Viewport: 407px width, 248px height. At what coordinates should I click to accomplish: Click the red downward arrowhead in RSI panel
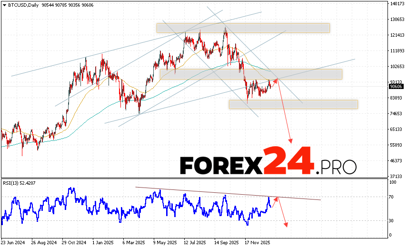(x=286, y=224)
